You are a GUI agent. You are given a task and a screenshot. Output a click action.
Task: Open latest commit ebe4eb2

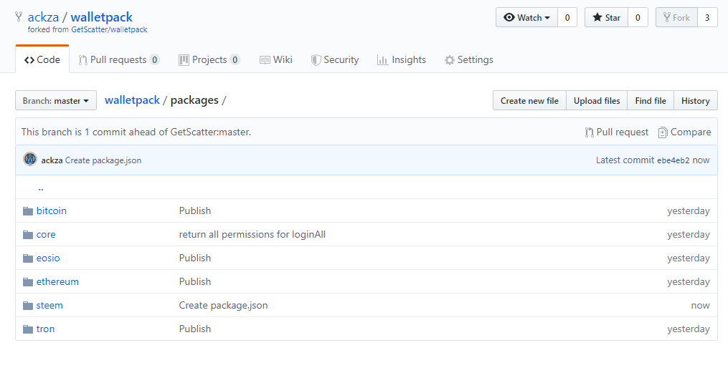[x=673, y=160]
